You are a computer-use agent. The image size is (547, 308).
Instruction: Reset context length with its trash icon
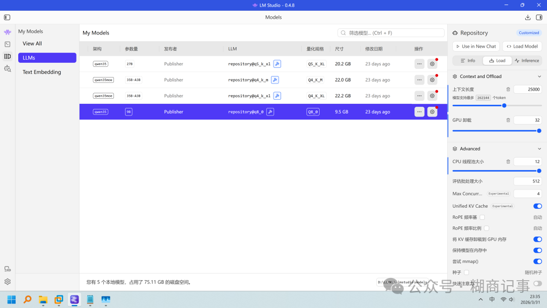508,89
